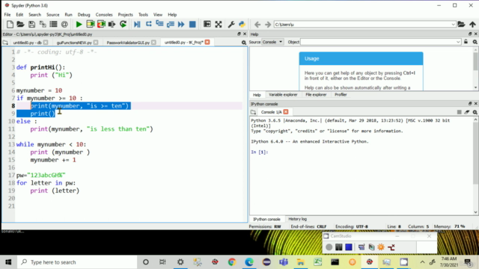
Task: Click the Step debug icon
Action: click(x=148, y=25)
